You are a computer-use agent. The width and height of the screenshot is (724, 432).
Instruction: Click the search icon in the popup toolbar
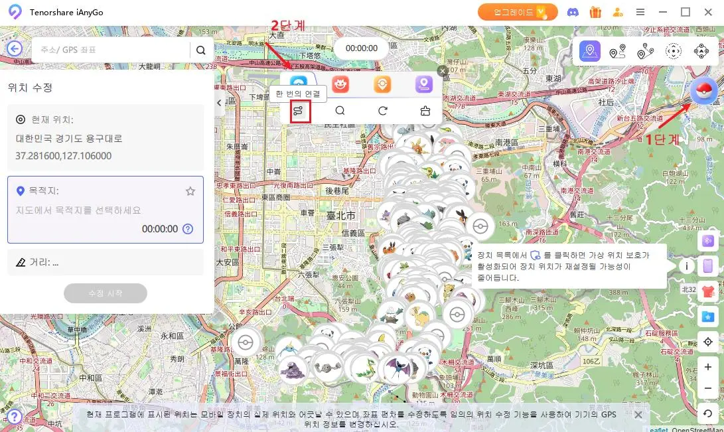click(x=340, y=111)
